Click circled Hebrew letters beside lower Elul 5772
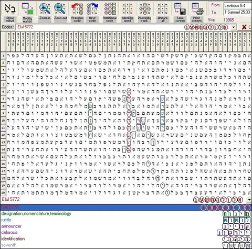Screen dimensions: 252x249 coord(218,200)
